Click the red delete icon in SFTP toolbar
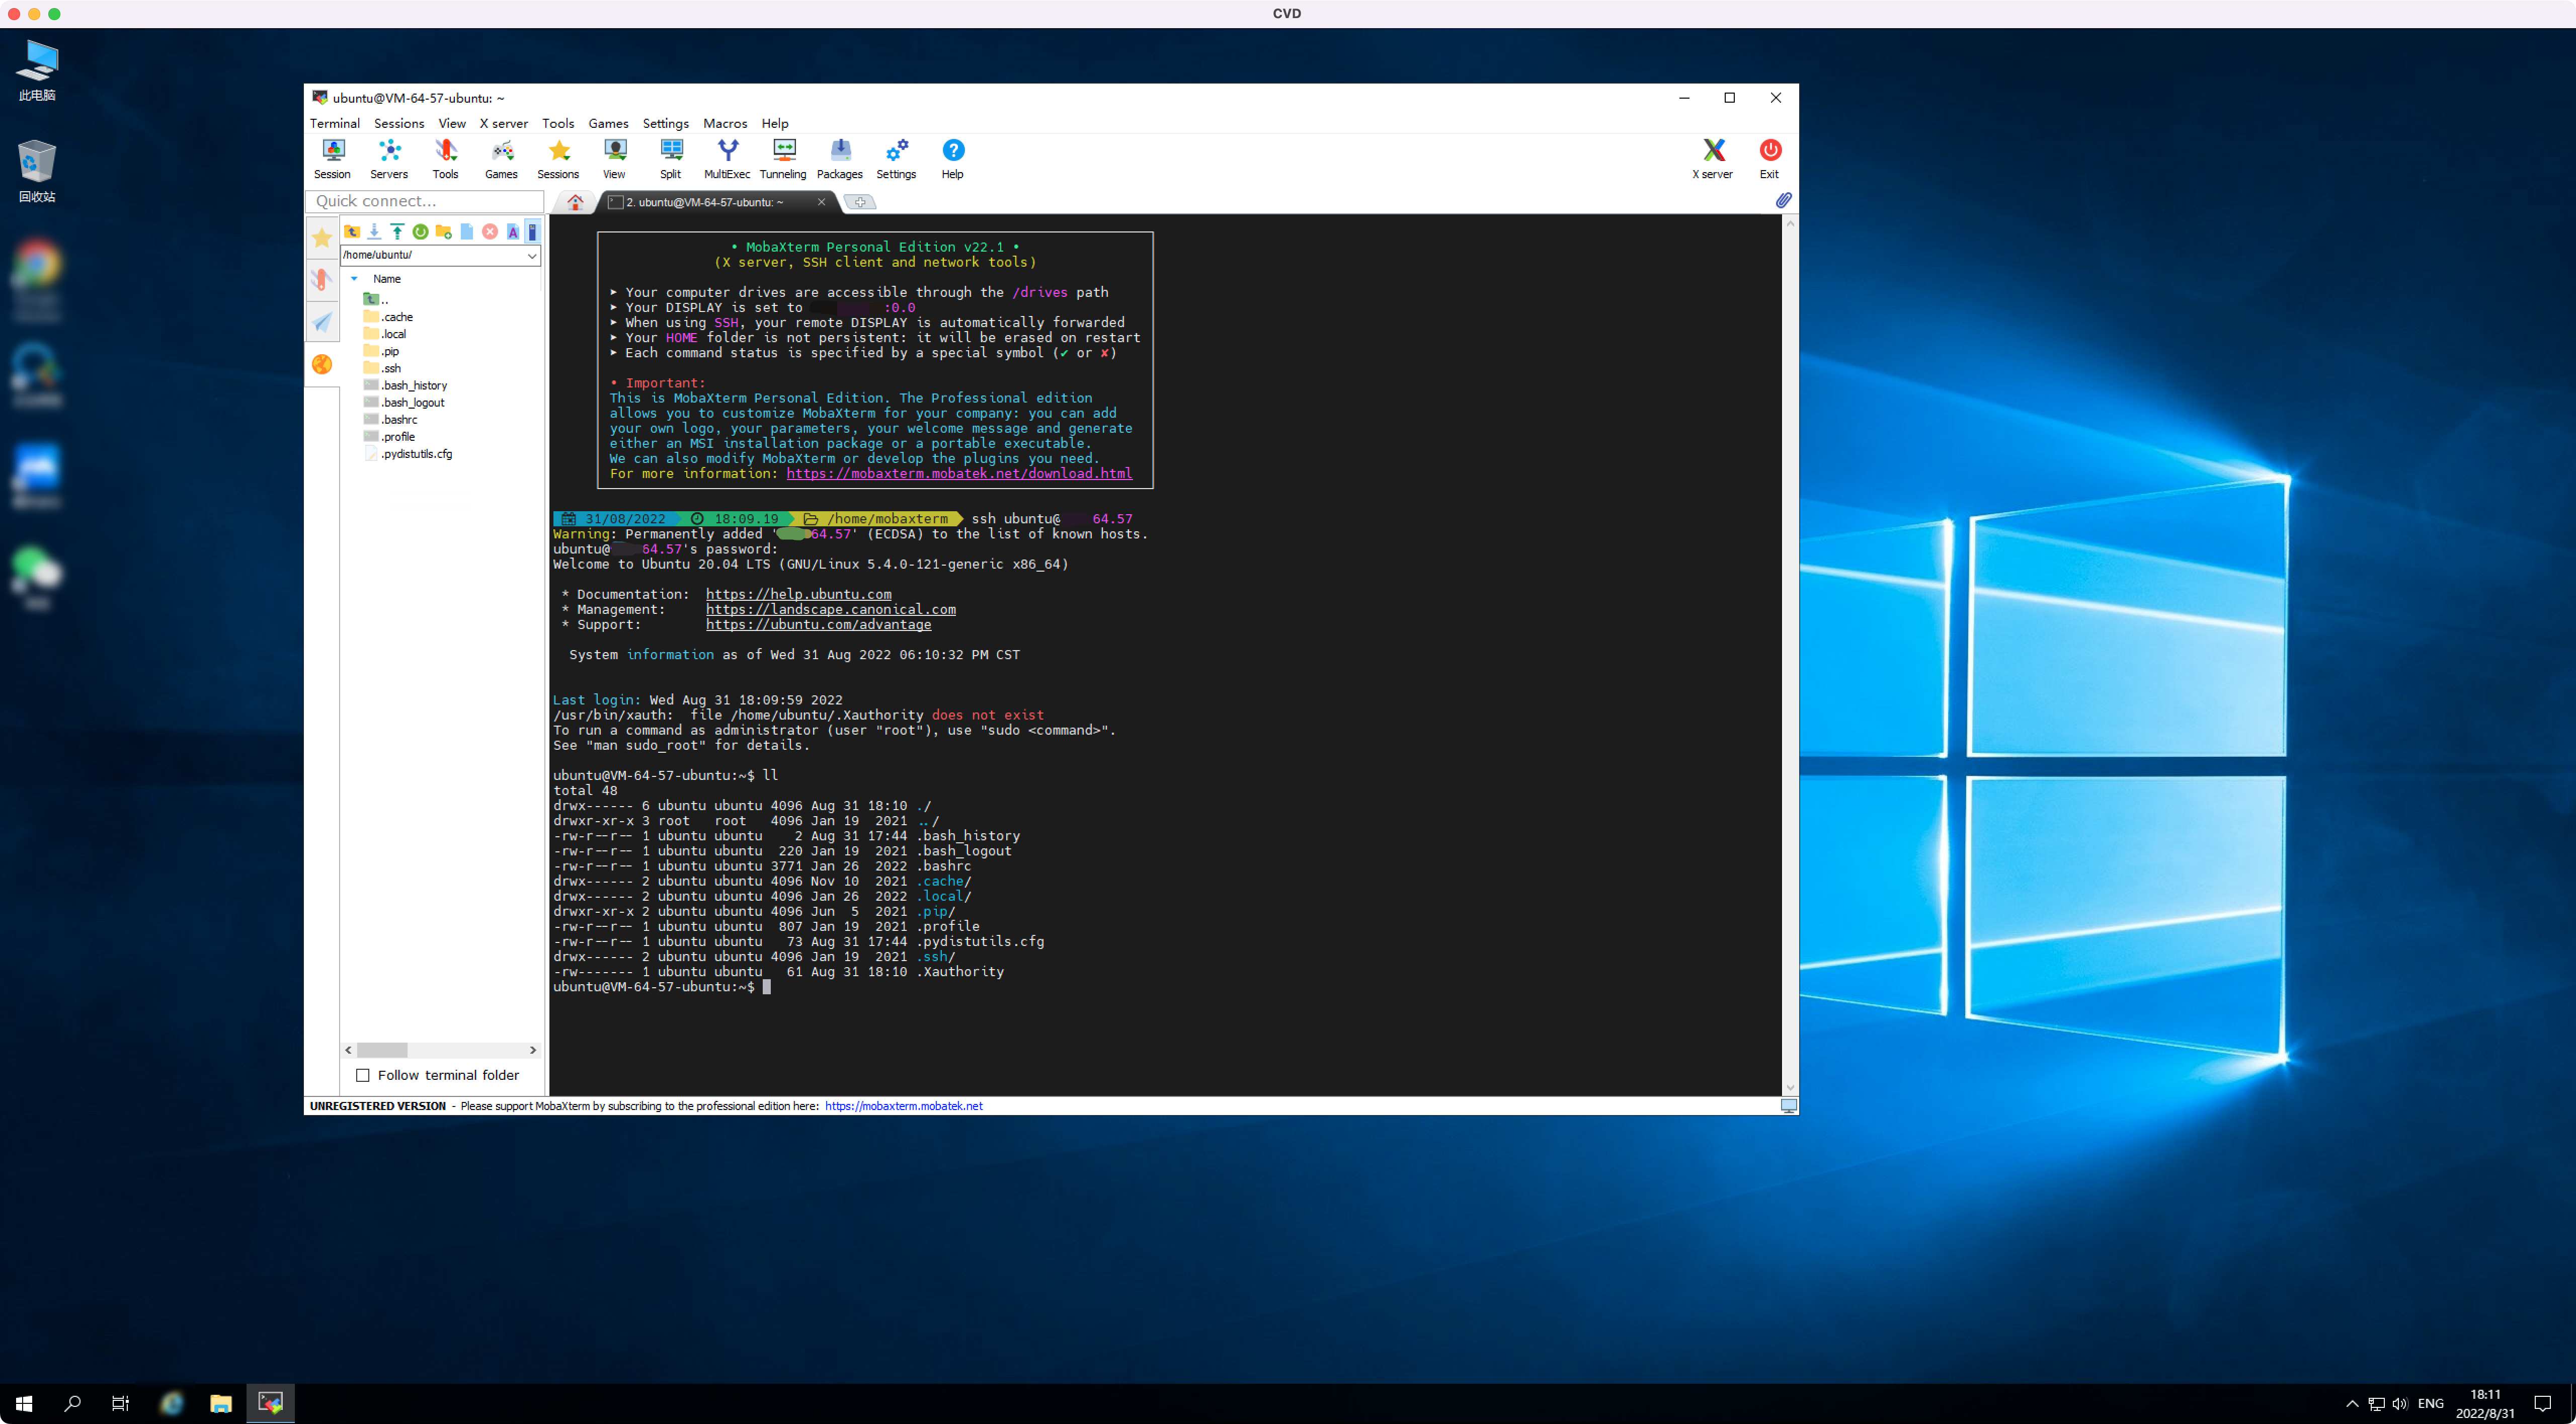2576x1424 pixels. (x=490, y=231)
